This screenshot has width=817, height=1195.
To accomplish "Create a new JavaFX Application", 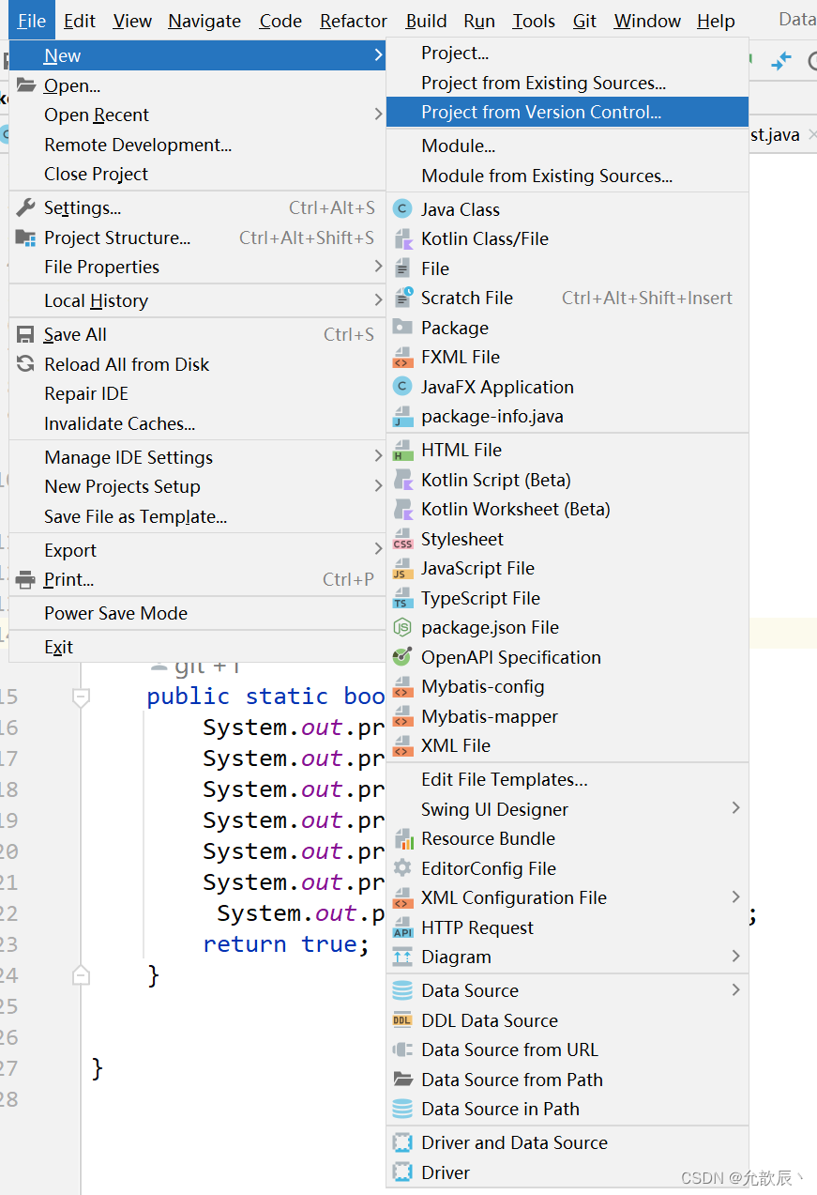I will (x=488, y=387).
